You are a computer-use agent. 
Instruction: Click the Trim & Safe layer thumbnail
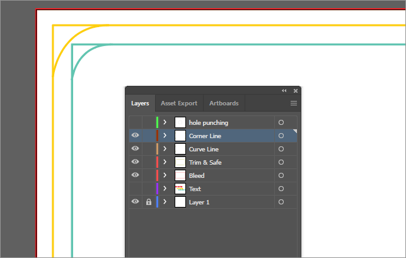180,162
